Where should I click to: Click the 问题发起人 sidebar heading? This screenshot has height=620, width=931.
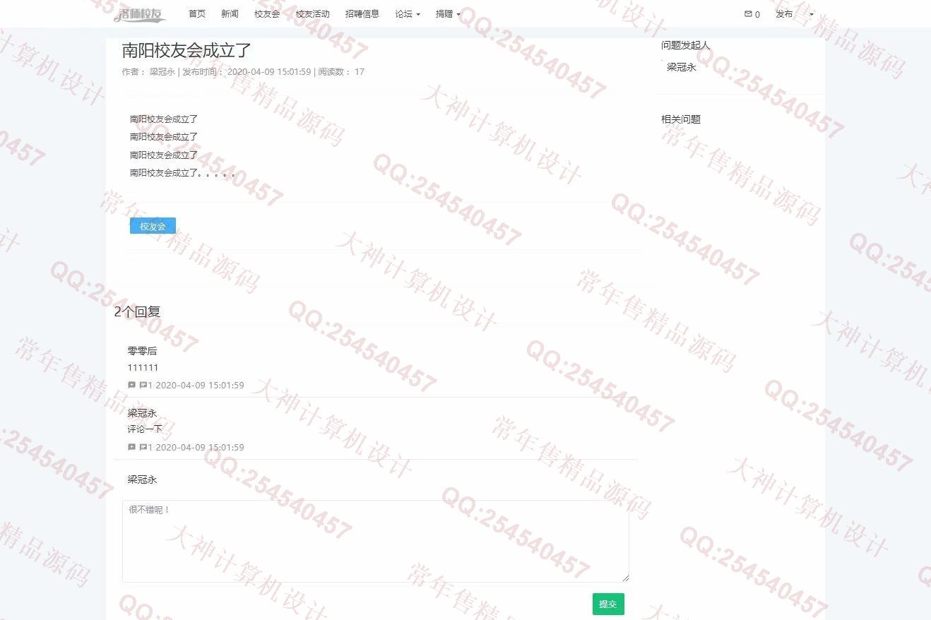(x=685, y=45)
